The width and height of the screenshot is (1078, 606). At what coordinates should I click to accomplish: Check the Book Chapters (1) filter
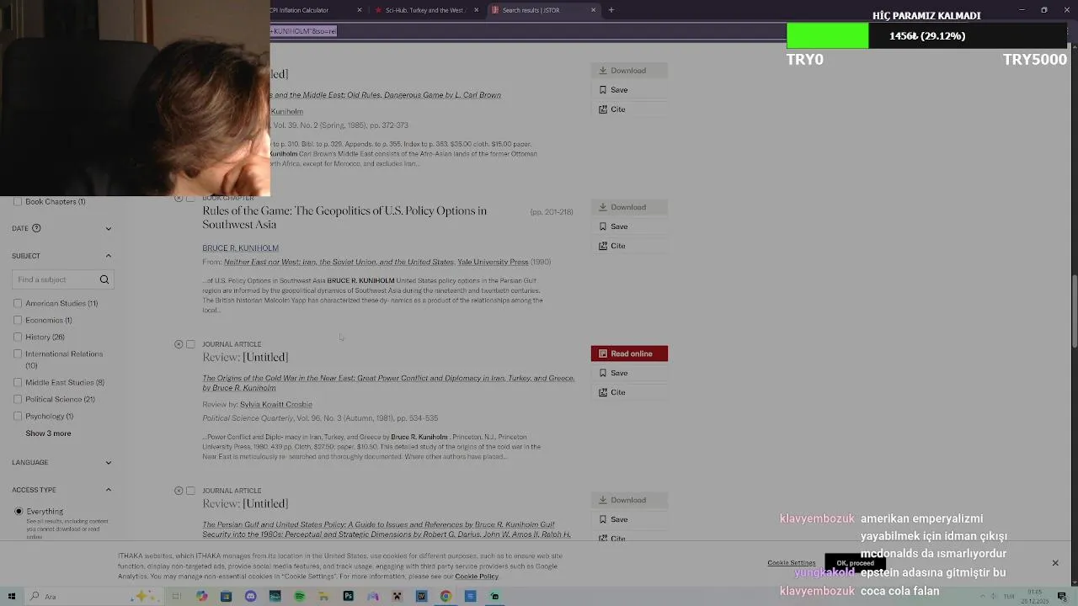click(18, 202)
